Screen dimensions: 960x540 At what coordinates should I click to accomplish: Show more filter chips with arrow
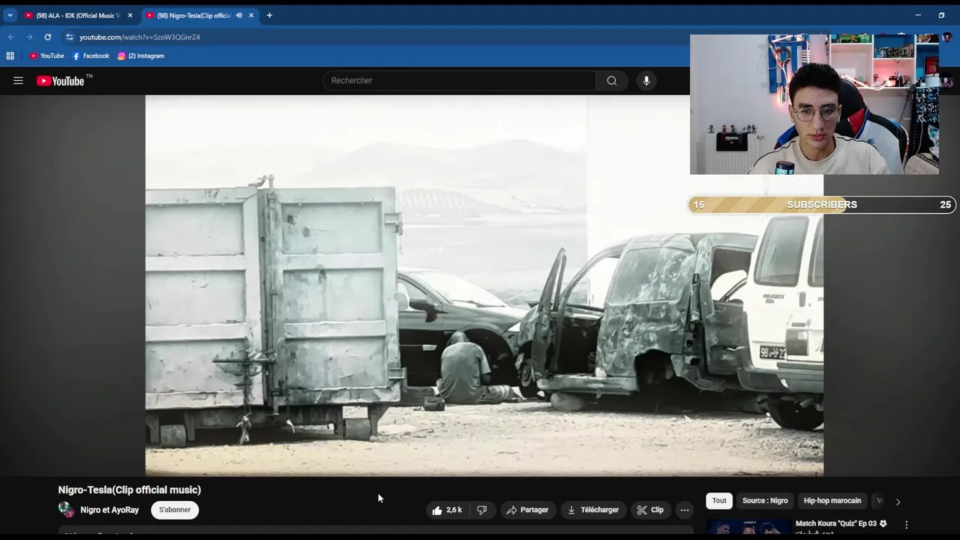(898, 502)
